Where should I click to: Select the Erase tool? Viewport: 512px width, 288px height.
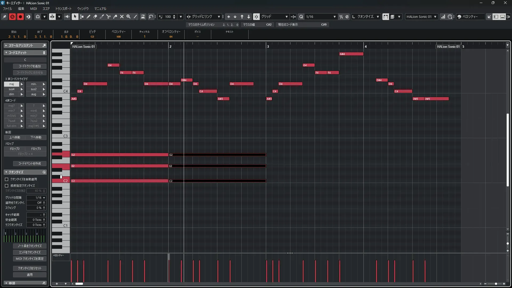coord(95,17)
